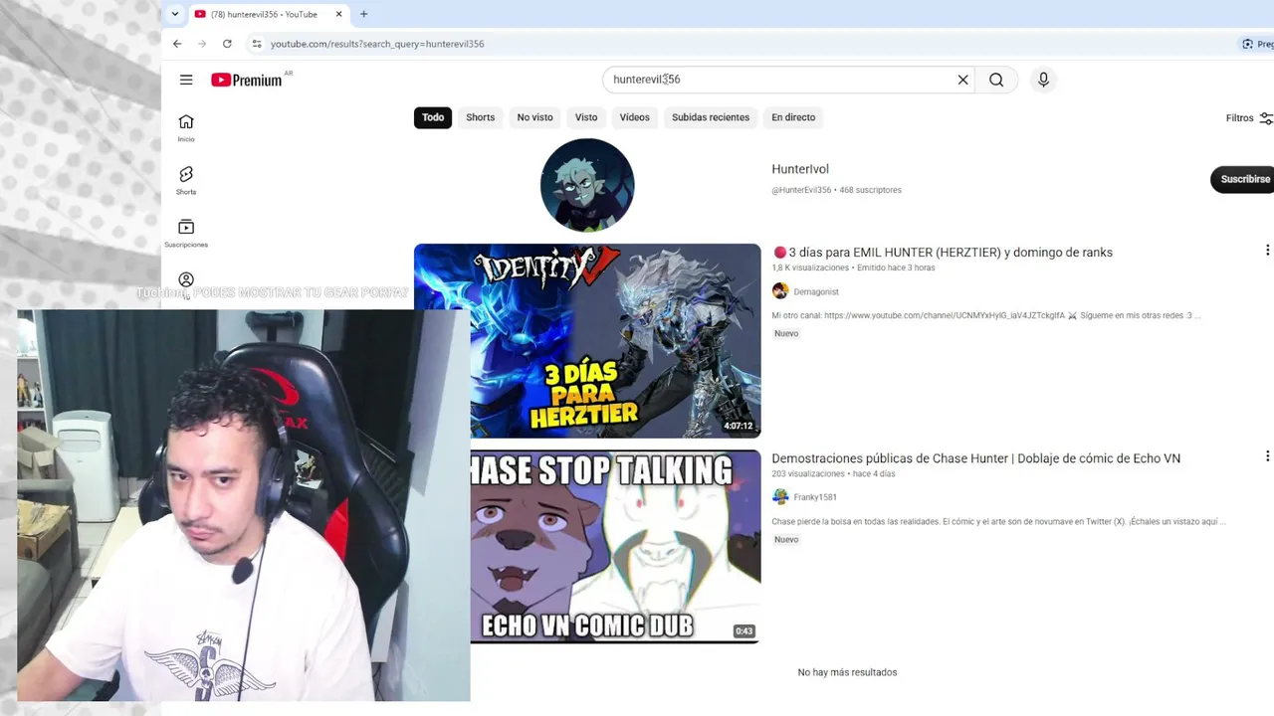Subscribe to the HunterIvol channel
The width and height of the screenshot is (1274, 716).
(1243, 179)
